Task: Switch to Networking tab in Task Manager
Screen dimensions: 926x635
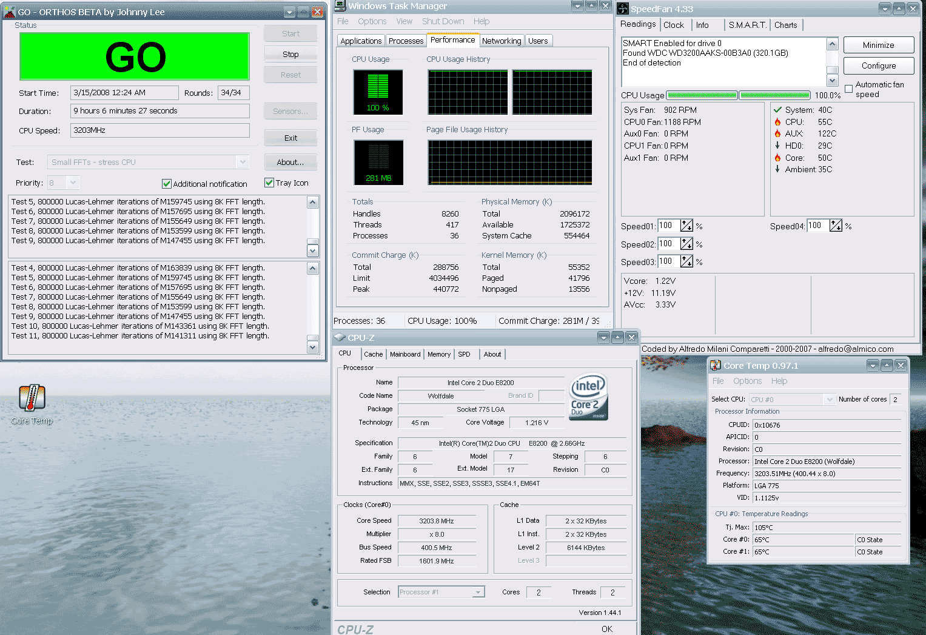Action: [x=502, y=41]
